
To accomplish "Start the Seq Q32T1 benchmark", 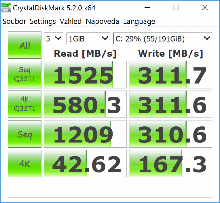I will pos(25,74).
